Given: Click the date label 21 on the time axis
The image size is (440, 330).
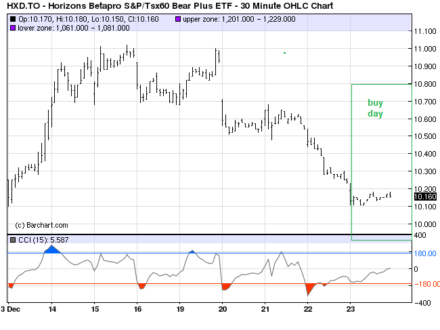Looking at the screenshot, I should pyautogui.click(x=265, y=309).
